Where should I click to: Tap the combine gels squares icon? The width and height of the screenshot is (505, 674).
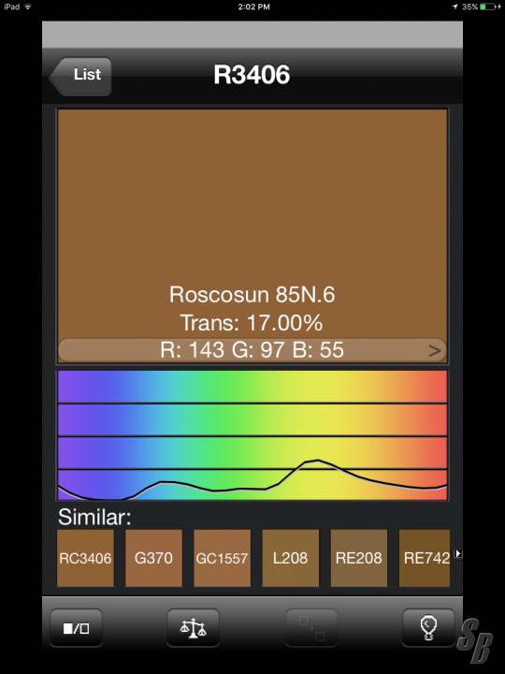311,628
